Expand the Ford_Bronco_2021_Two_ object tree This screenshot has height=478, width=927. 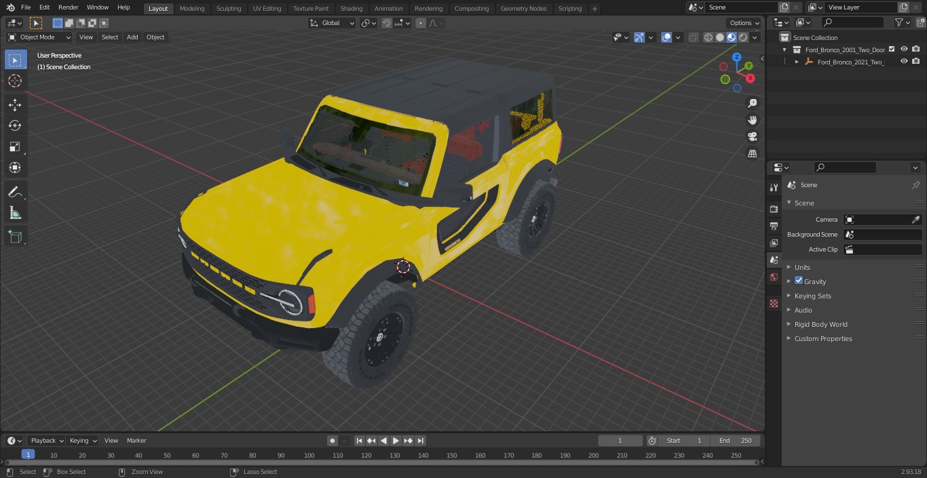point(797,62)
